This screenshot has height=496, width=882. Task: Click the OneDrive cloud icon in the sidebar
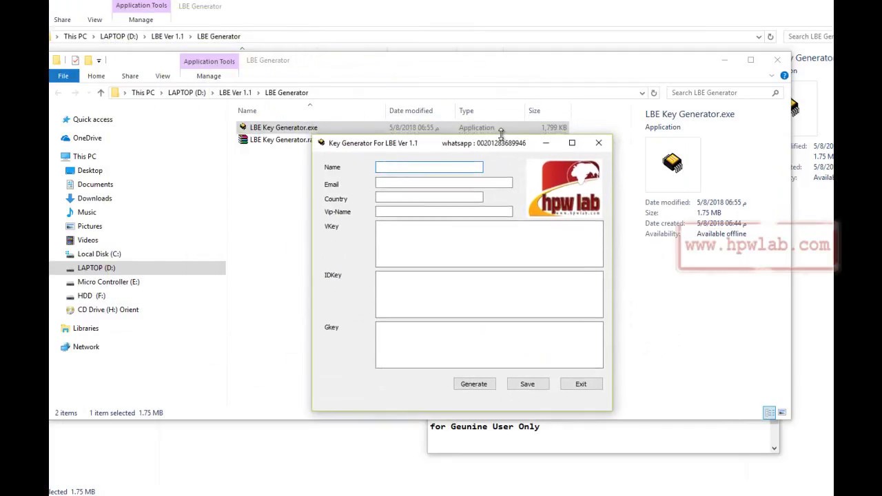(x=65, y=138)
